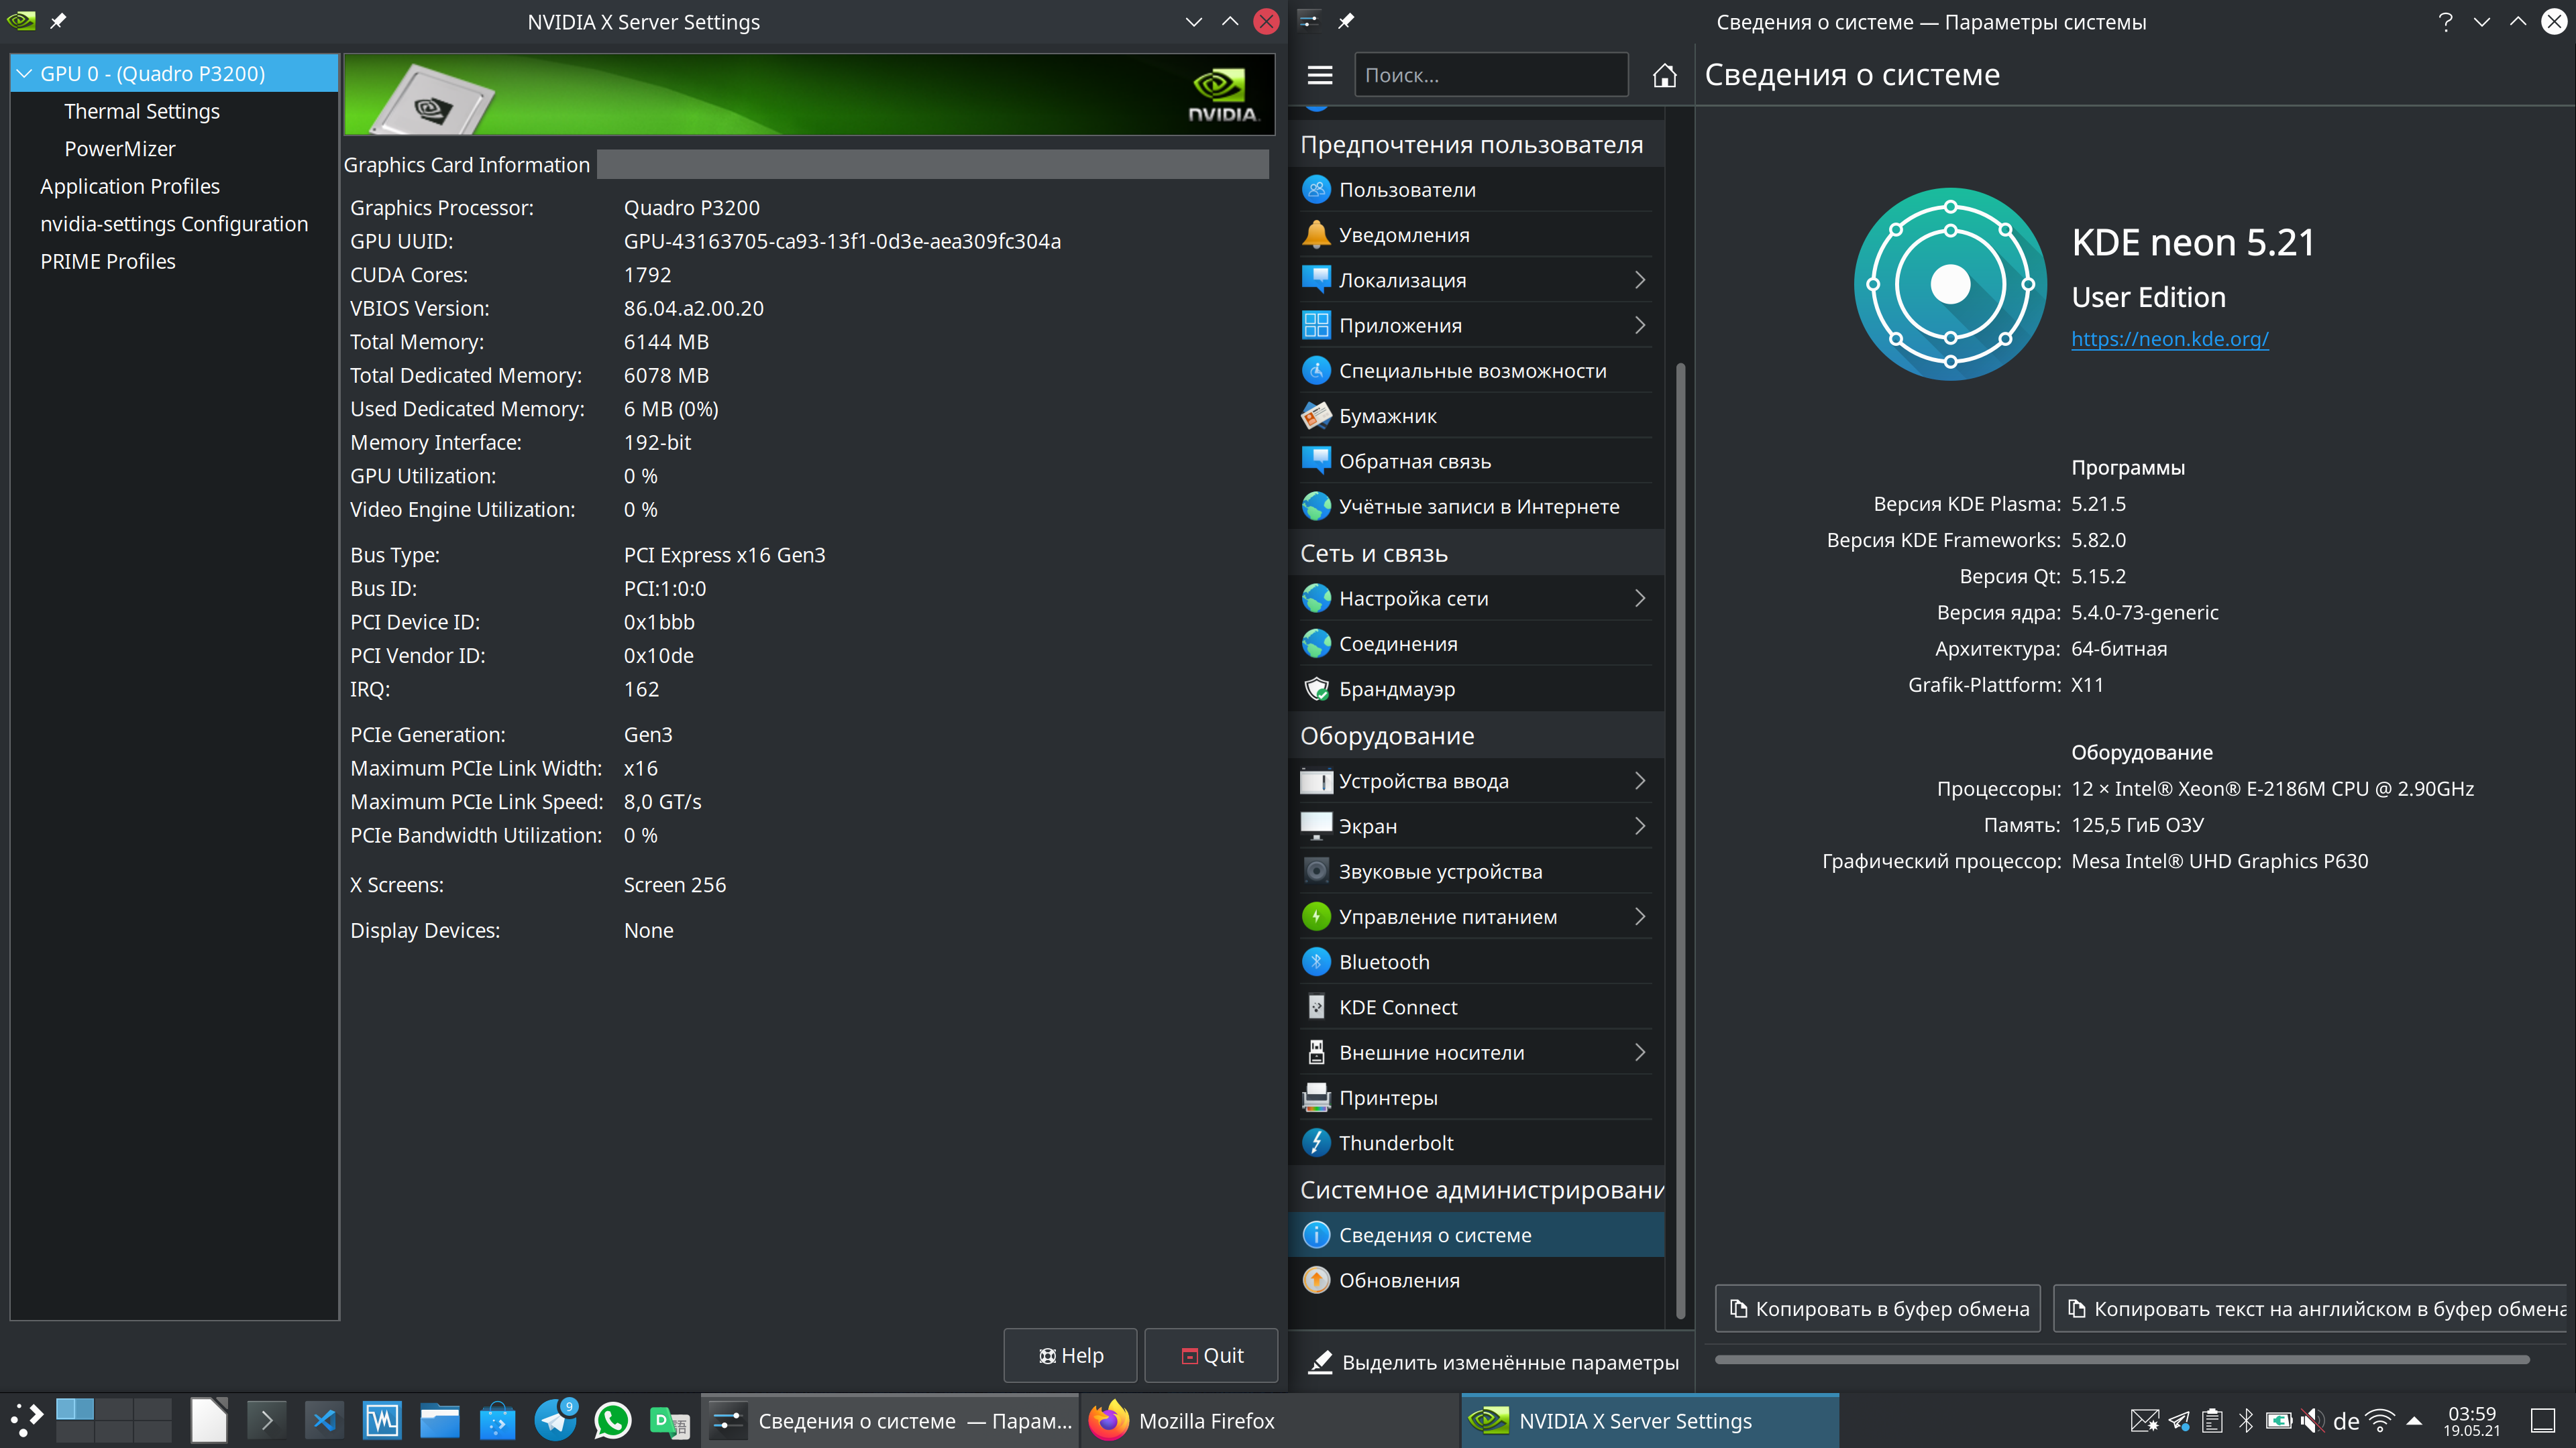Image resolution: width=2576 pixels, height=1448 pixels.
Task: Open KDE Connect settings entry
Action: [1477, 1006]
